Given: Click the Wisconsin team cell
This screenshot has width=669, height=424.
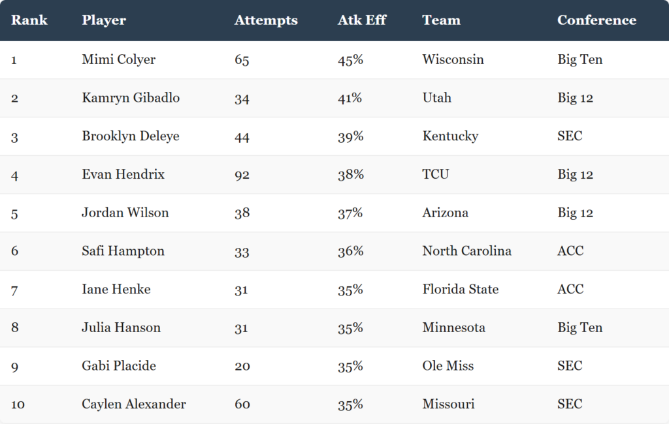Looking at the screenshot, I should pos(453,59).
